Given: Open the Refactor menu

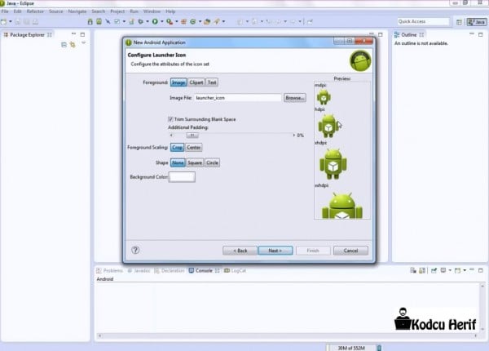Looking at the screenshot, I should pyautogui.click(x=35, y=11).
